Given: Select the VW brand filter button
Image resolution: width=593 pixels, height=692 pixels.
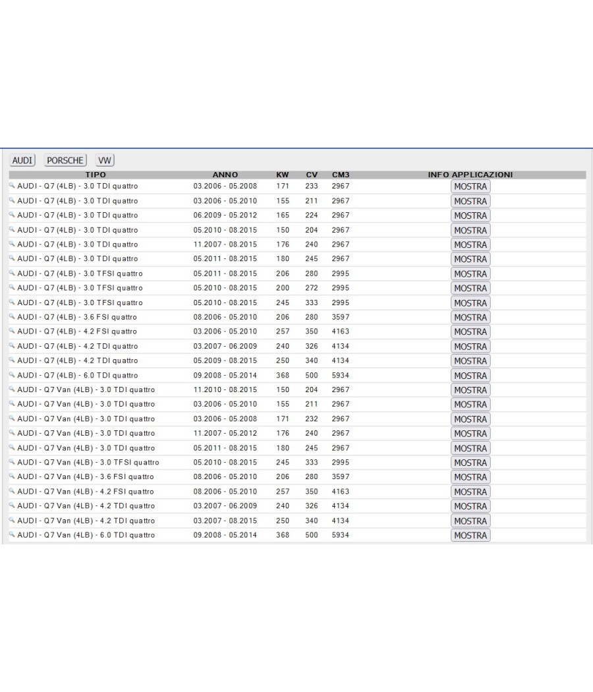Looking at the screenshot, I should pyautogui.click(x=105, y=160).
